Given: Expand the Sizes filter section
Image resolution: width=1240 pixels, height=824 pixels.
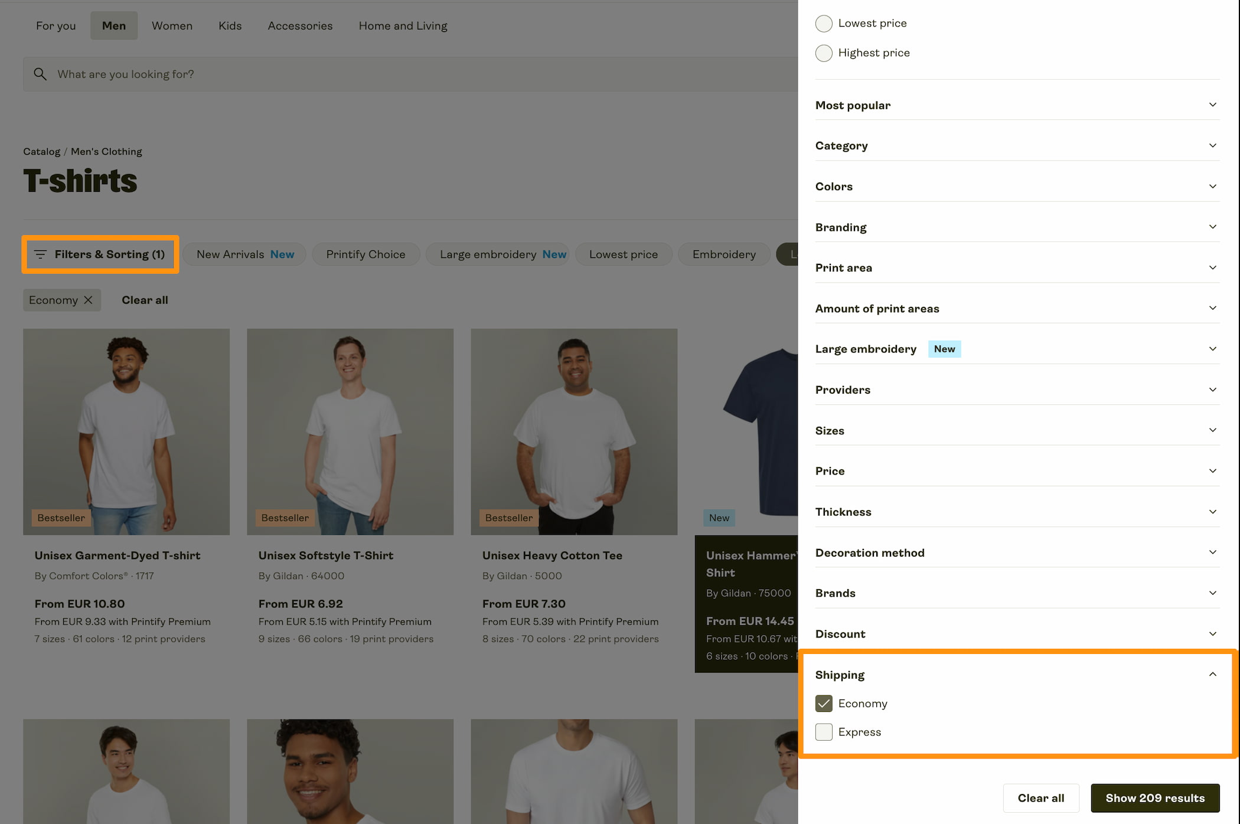Looking at the screenshot, I should (x=1017, y=430).
